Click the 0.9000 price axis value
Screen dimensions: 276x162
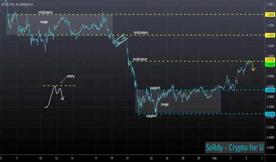coord(270,76)
